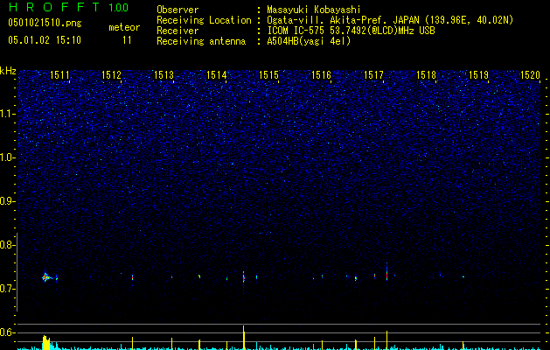The width and height of the screenshot is (550, 350).
Task: Click the 1.0 kHz frequency label
Action: click(x=7, y=157)
